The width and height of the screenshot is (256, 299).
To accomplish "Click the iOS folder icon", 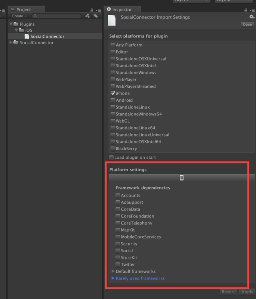I will click(x=21, y=30).
